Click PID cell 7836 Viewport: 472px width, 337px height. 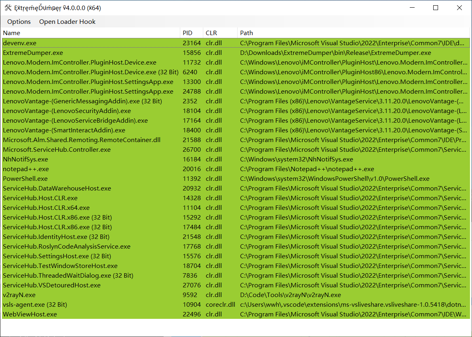pyautogui.click(x=190, y=275)
